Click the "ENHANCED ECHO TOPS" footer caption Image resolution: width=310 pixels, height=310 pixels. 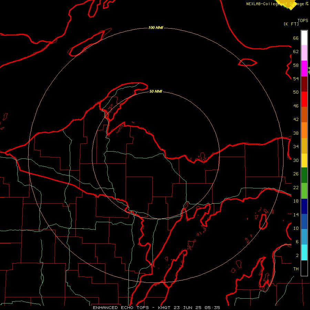point(121,308)
